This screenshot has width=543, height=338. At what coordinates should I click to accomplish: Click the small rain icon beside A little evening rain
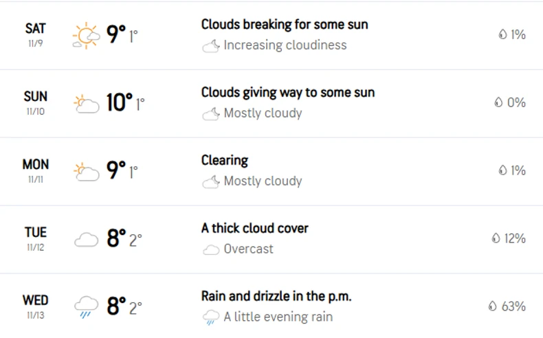210,317
